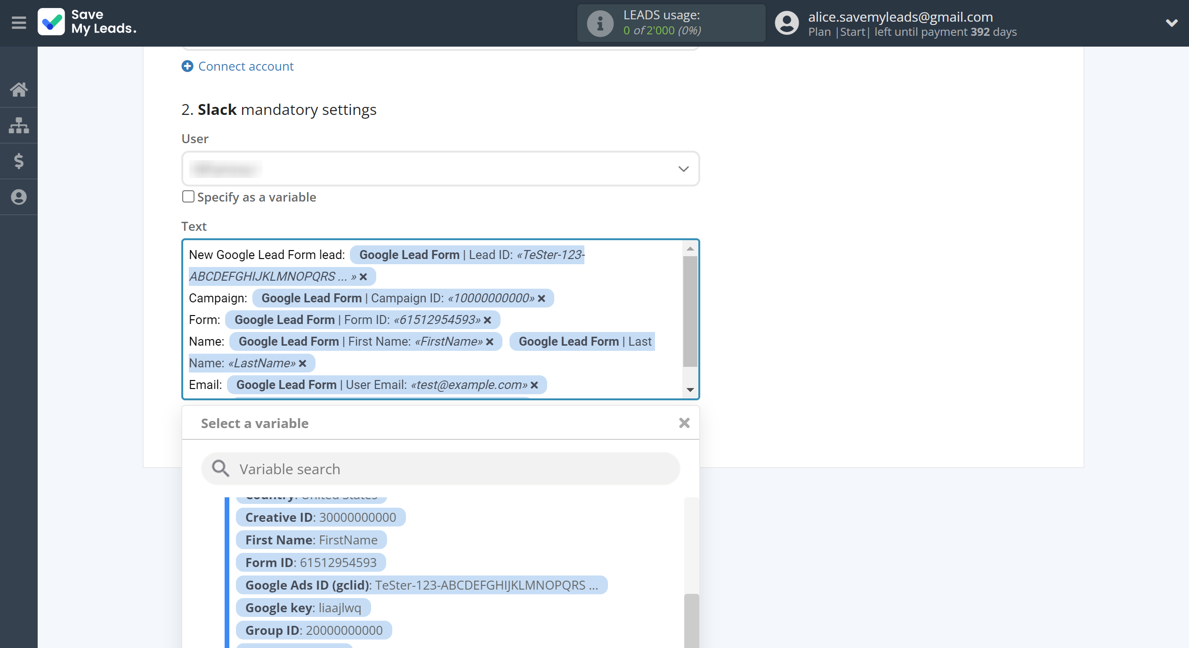Click the Variable search field

click(440, 469)
